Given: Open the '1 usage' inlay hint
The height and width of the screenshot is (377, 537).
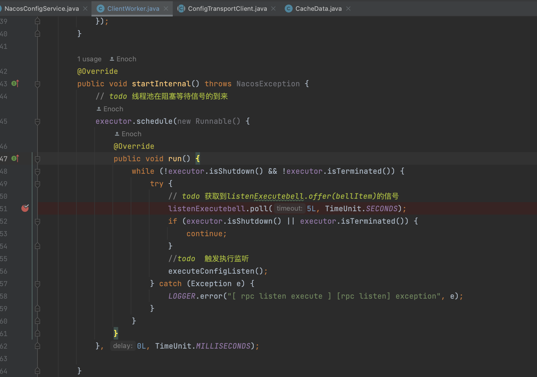Looking at the screenshot, I should (89, 59).
